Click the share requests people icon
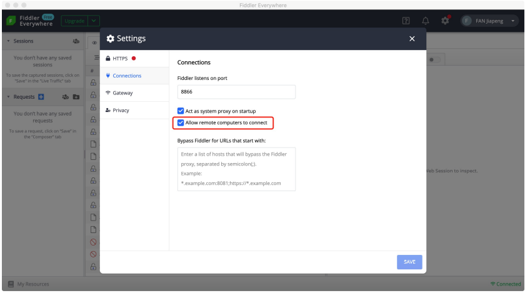525x293 pixels. pos(64,97)
